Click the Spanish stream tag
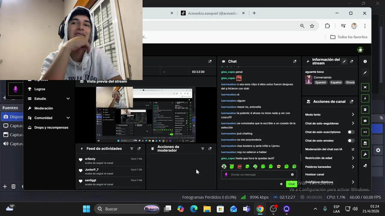This screenshot has width=385, height=216. (x=321, y=82)
